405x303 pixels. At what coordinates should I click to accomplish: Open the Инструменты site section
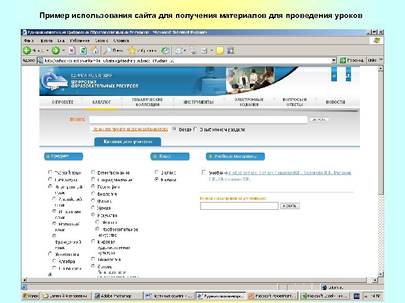[x=199, y=102]
